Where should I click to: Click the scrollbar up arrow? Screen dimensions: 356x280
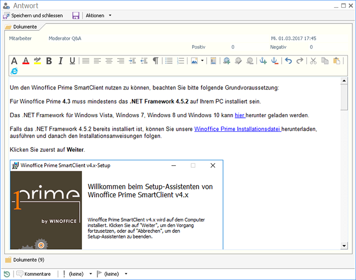(x=344, y=81)
